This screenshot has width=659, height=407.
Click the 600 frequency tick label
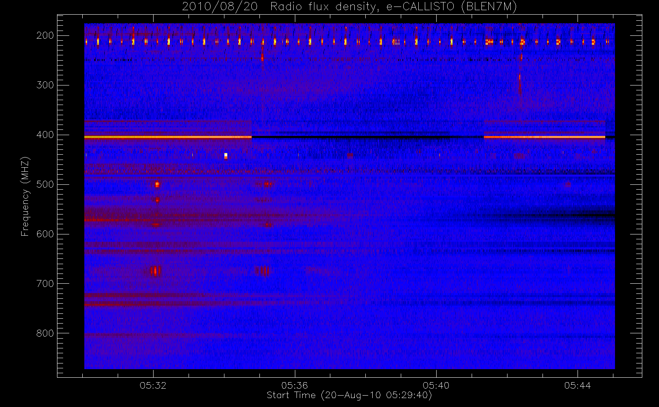pyautogui.click(x=45, y=234)
